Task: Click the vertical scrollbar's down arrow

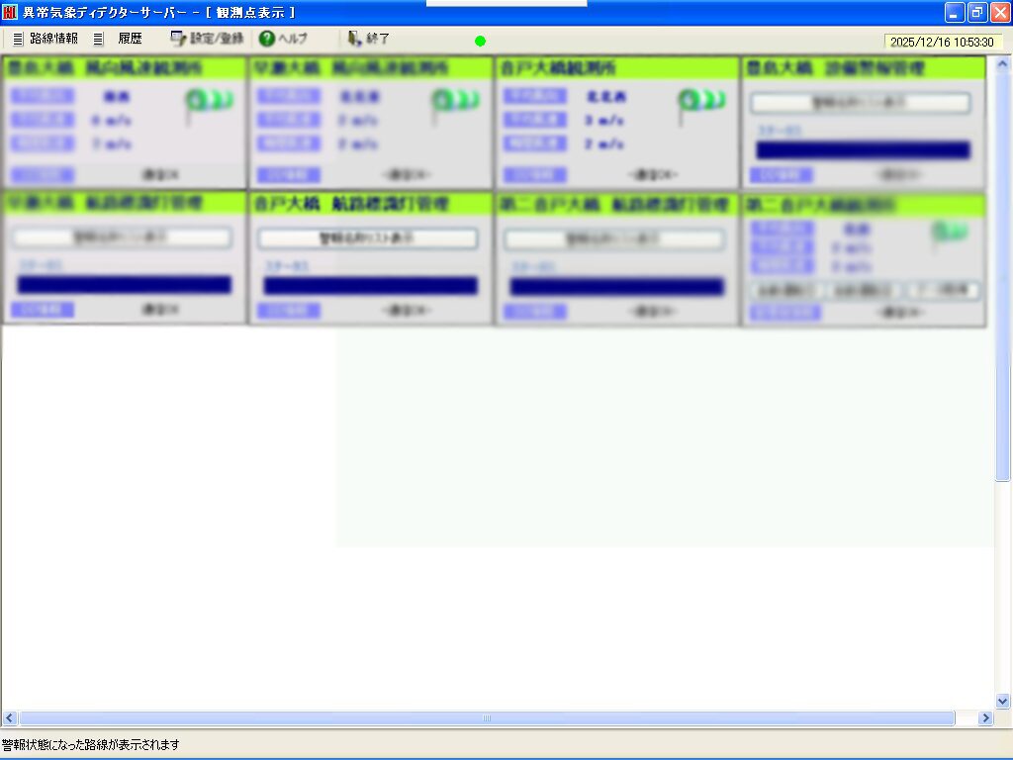Action: click(x=1003, y=701)
